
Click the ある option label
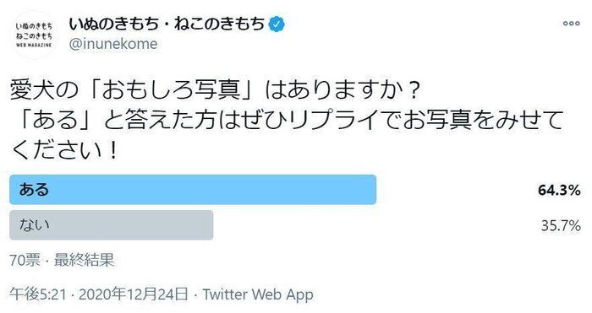(x=34, y=190)
